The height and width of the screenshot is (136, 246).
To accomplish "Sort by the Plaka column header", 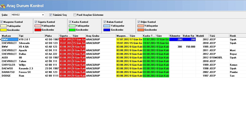I will click(x=52, y=36).
